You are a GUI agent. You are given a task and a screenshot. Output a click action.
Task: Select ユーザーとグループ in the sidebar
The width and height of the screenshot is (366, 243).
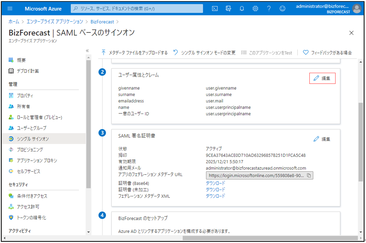coord(31,128)
